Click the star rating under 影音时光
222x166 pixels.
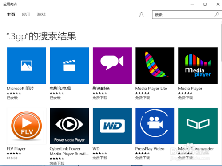100,93
